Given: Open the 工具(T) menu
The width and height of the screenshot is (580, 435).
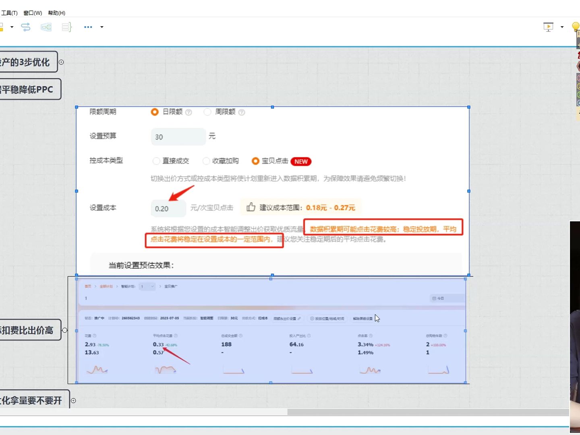Looking at the screenshot, I should 9,13.
